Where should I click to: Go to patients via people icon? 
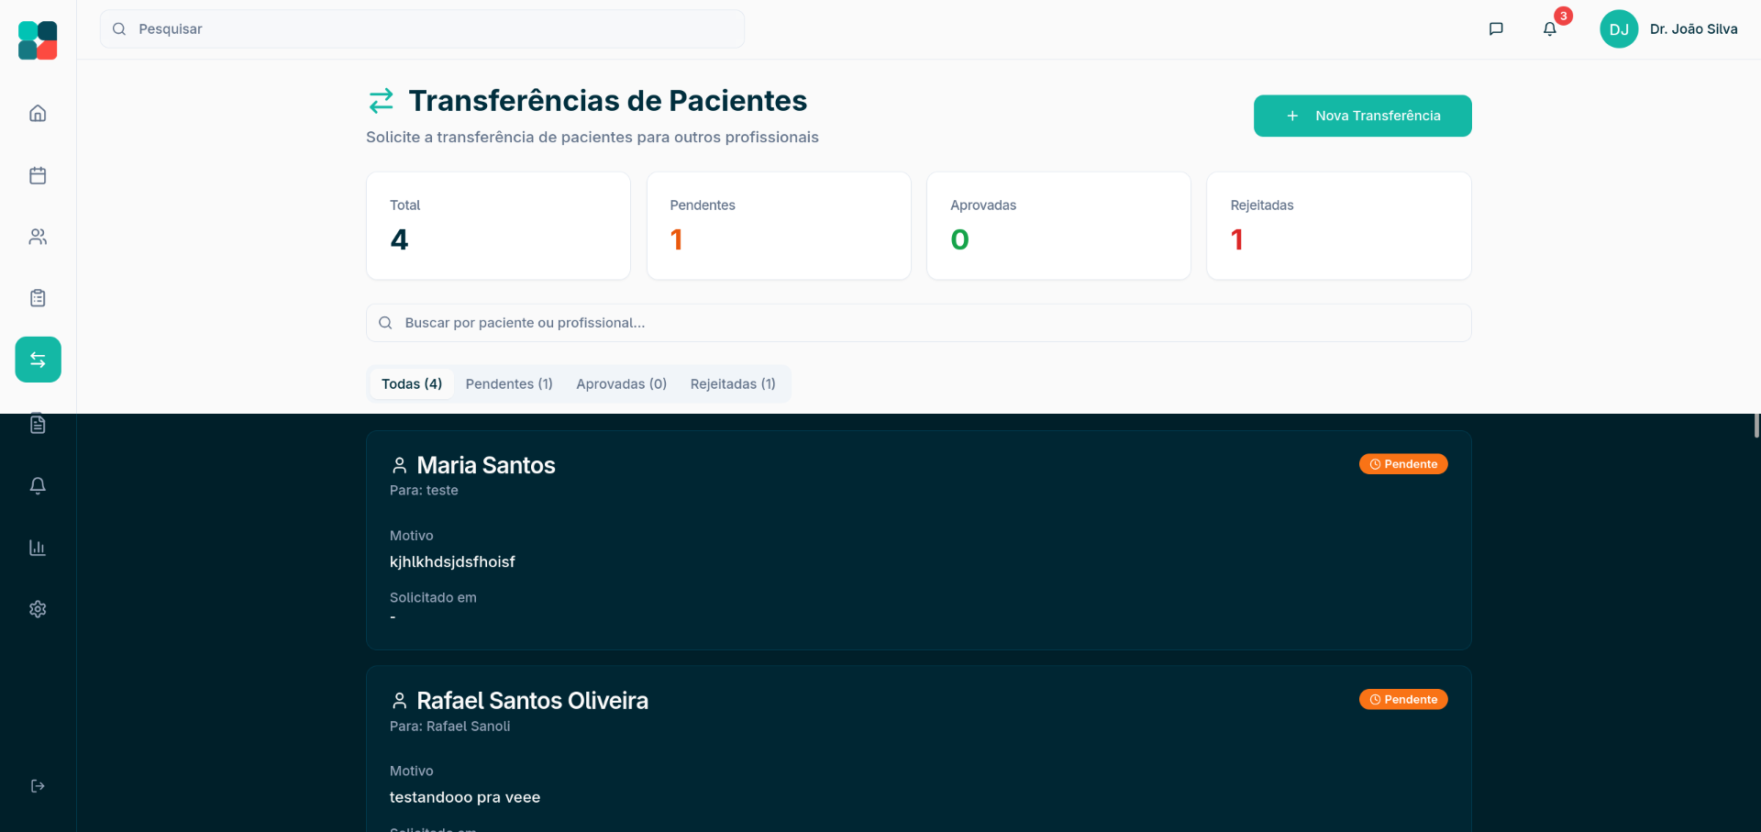(38, 237)
